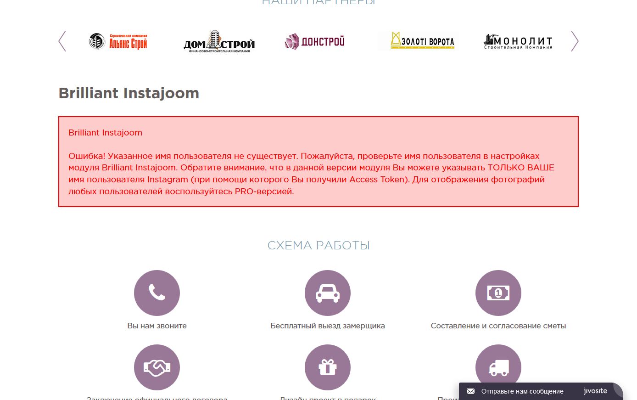
Task: Select the gift box icon
Action: [328, 367]
